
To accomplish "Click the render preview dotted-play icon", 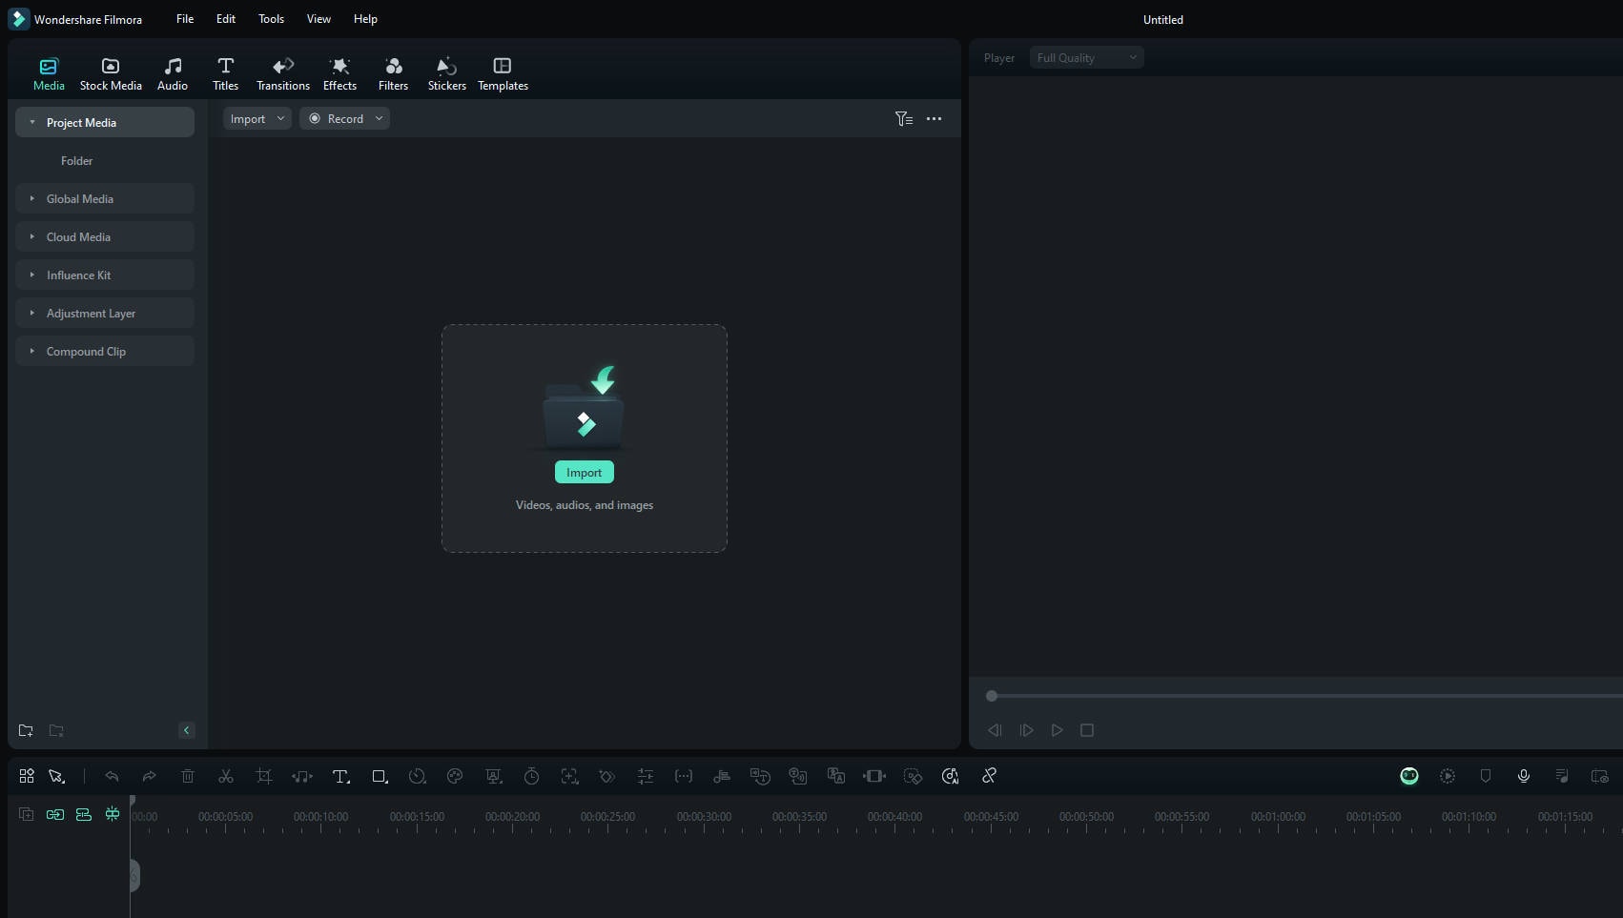I will pos(1448,776).
